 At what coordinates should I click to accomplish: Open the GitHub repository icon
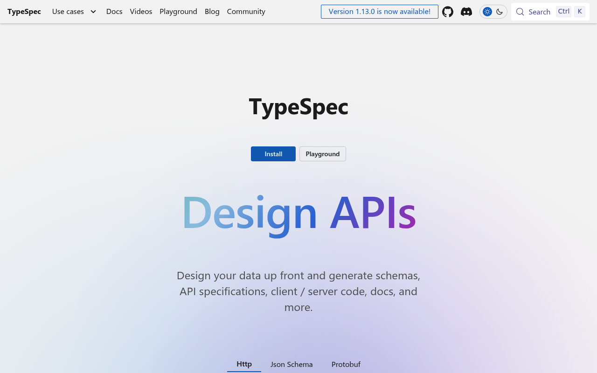pyautogui.click(x=448, y=12)
